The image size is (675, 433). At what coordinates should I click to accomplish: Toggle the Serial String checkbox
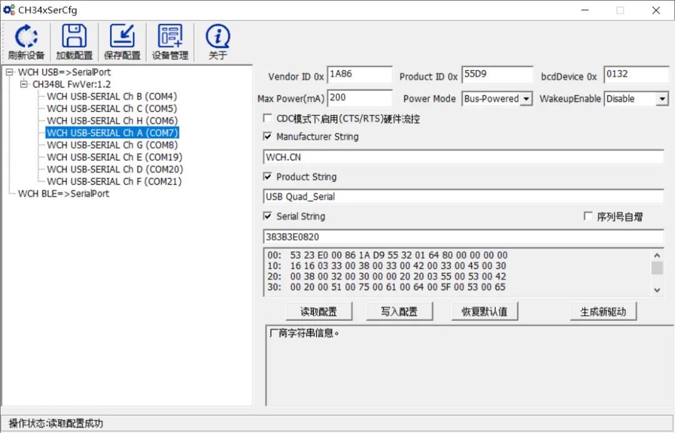point(267,216)
